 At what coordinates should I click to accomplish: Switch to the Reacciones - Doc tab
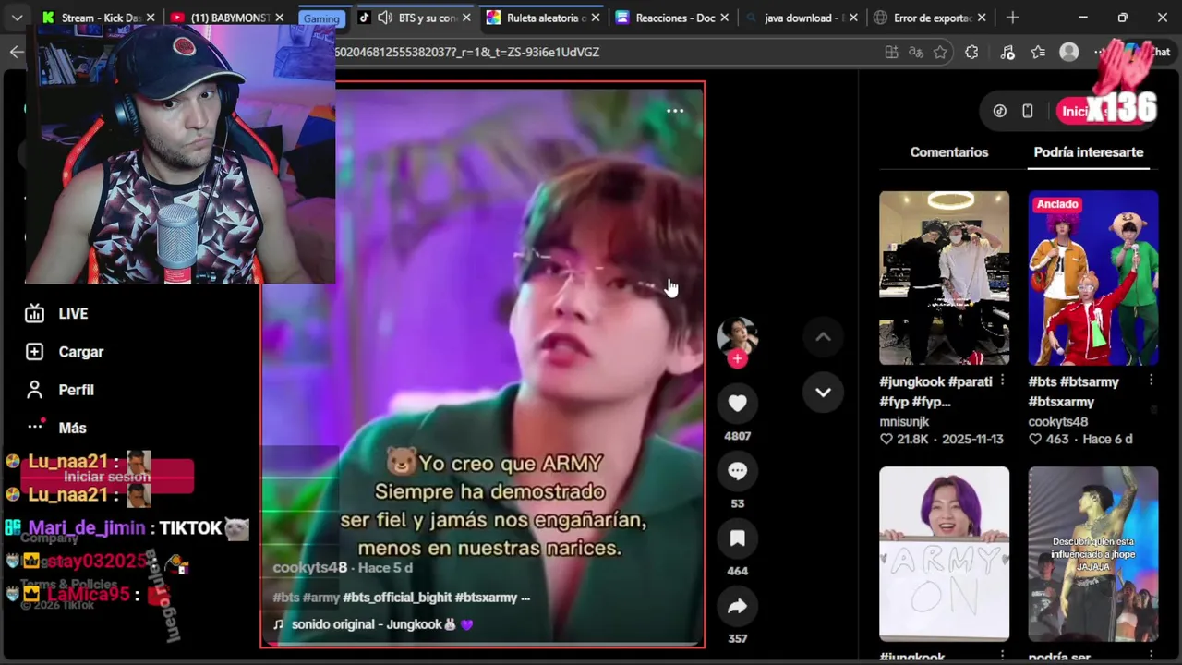pyautogui.click(x=674, y=18)
